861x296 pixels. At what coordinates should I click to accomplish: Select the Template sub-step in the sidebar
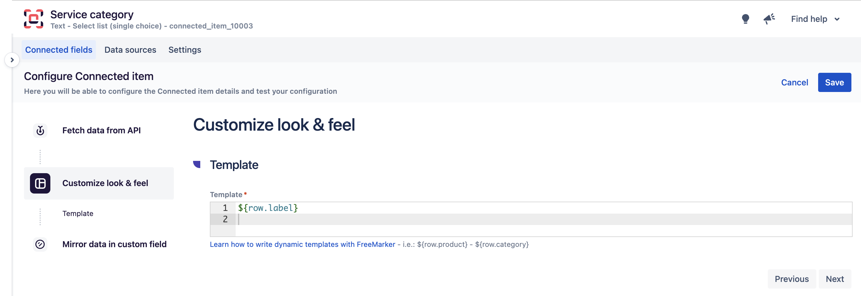(78, 214)
